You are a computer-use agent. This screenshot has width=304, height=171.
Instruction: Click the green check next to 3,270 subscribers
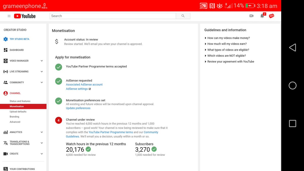tap(154, 149)
